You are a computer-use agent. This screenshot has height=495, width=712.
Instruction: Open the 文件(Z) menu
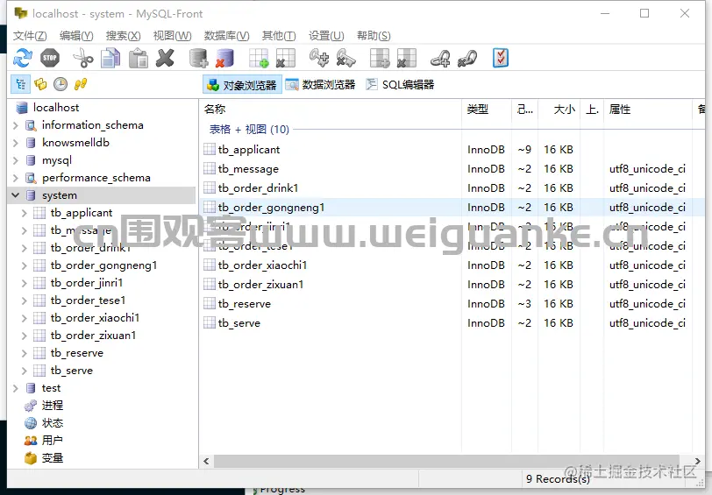tap(30, 36)
